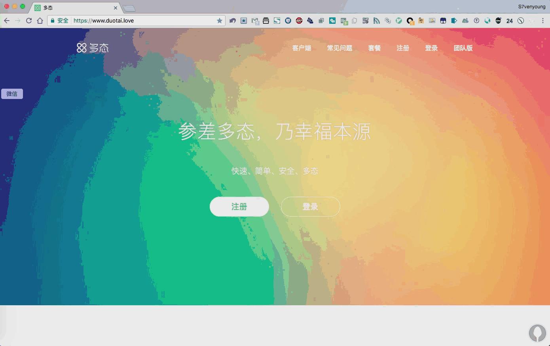550x346 pixels.
Task: Bookmark page with the star icon
Action: click(220, 21)
